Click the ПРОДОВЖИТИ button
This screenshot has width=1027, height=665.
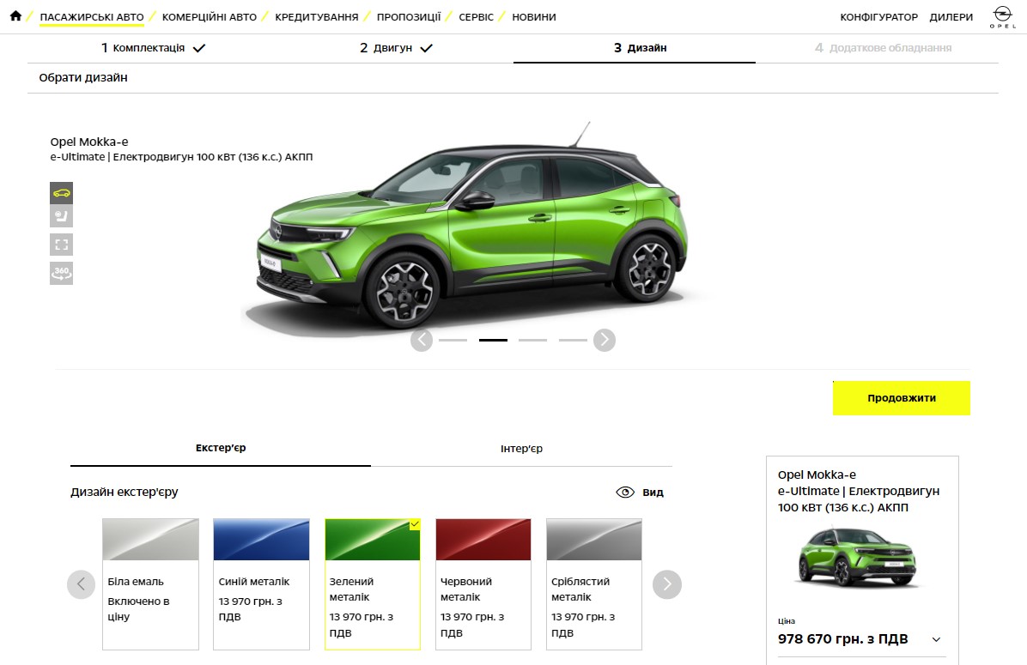coord(901,397)
